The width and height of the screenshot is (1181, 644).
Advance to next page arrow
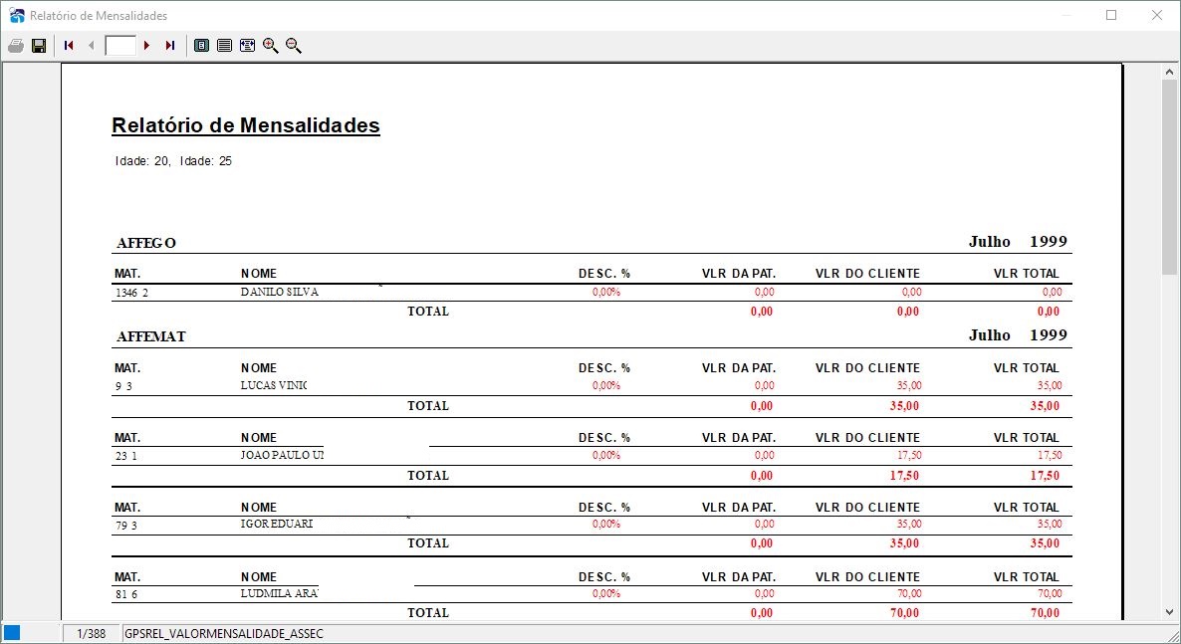[146, 46]
